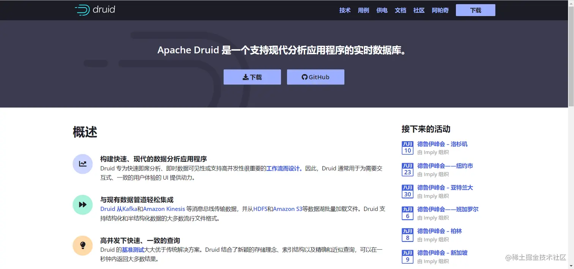Click the Druid logo in header
The image size is (574, 269).
click(95, 10)
